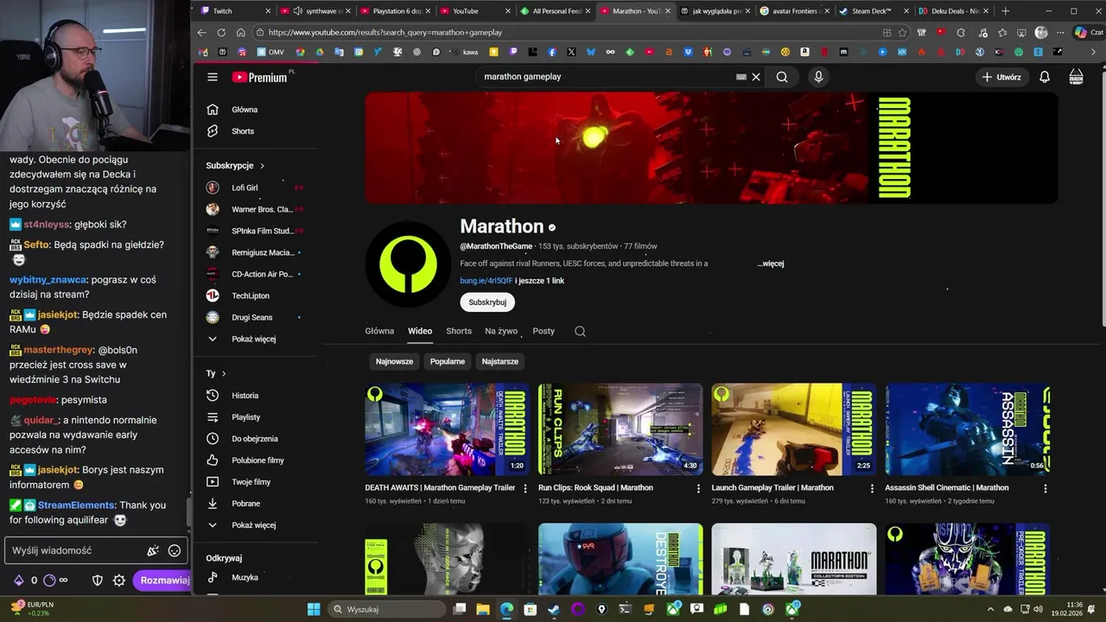Open the Windows Start menu
Viewport: 1106px width, 622px height.
[314, 609]
